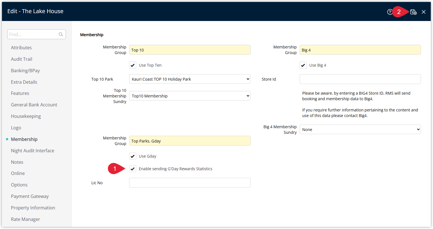Viewport: 433px width, 229px height.
Task: Open Night Audit Interface section
Action: tap(33, 151)
